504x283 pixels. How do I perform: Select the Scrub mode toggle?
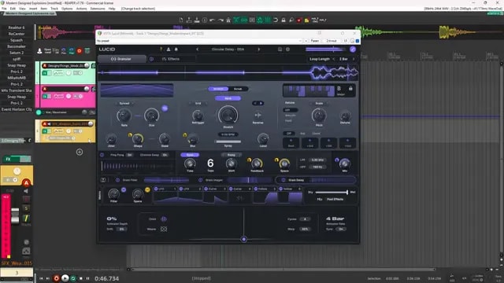click(238, 89)
